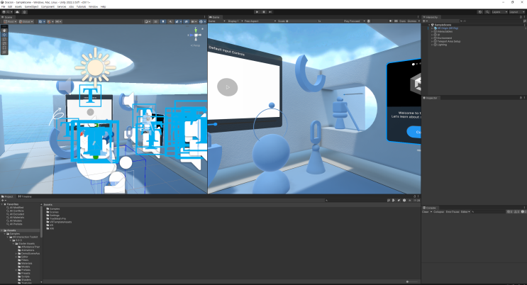Toggle Collapse in Console
Viewport: 527px width, 285px height.
pos(438,212)
